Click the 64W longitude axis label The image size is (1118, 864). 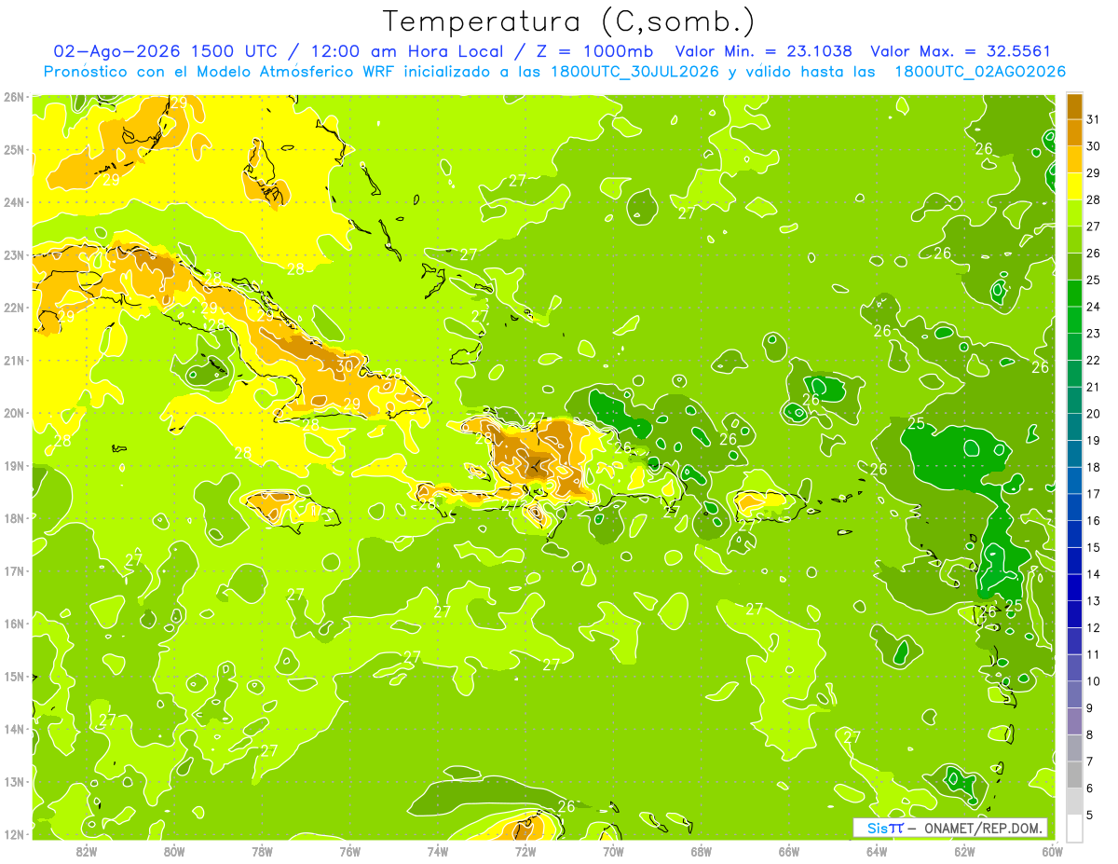(877, 851)
